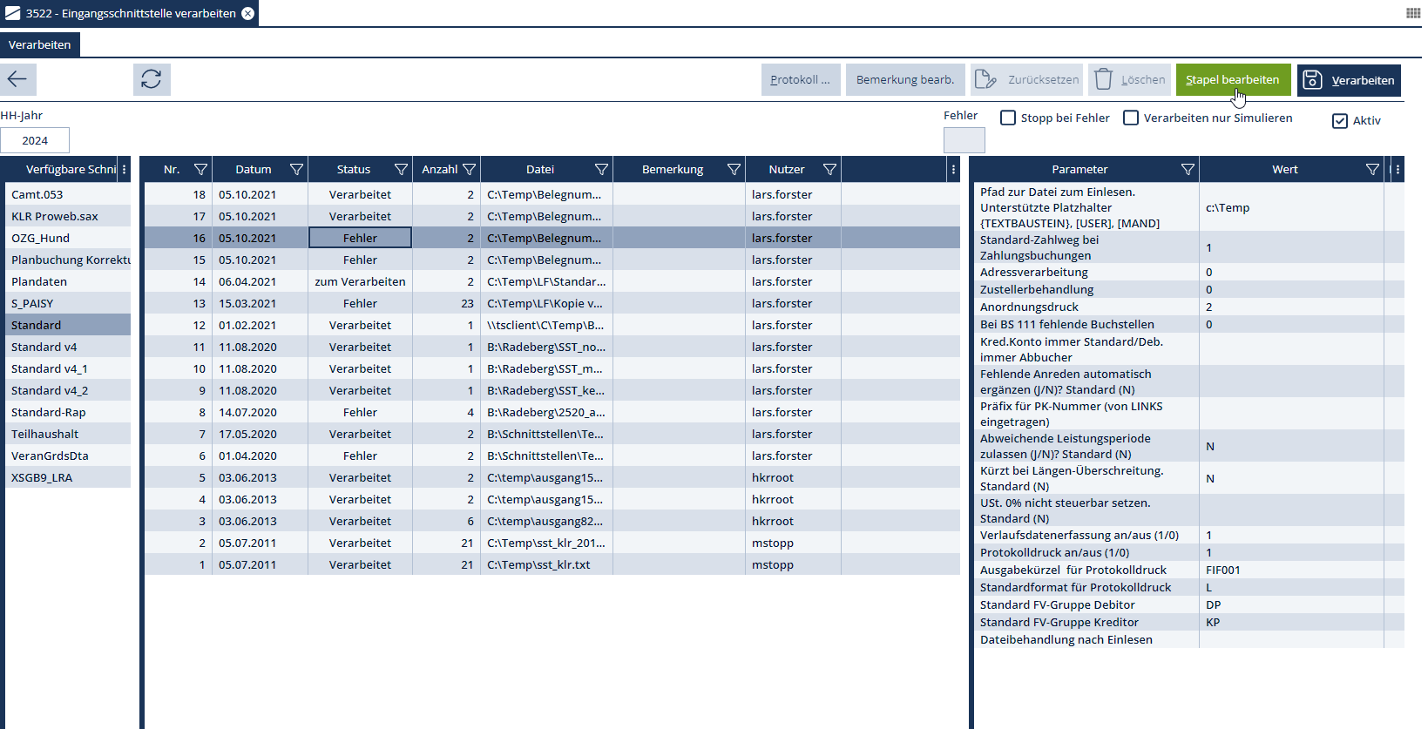The height and width of the screenshot is (729, 1428).
Task: Select Standard-Rap in the interface list
Action: coord(49,412)
